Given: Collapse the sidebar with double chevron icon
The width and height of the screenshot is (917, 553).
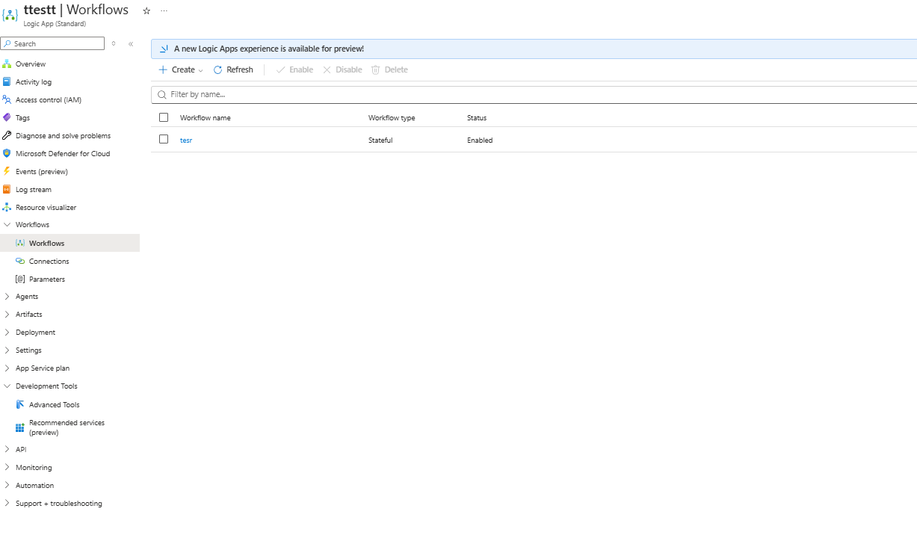Looking at the screenshot, I should click(x=131, y=44).
